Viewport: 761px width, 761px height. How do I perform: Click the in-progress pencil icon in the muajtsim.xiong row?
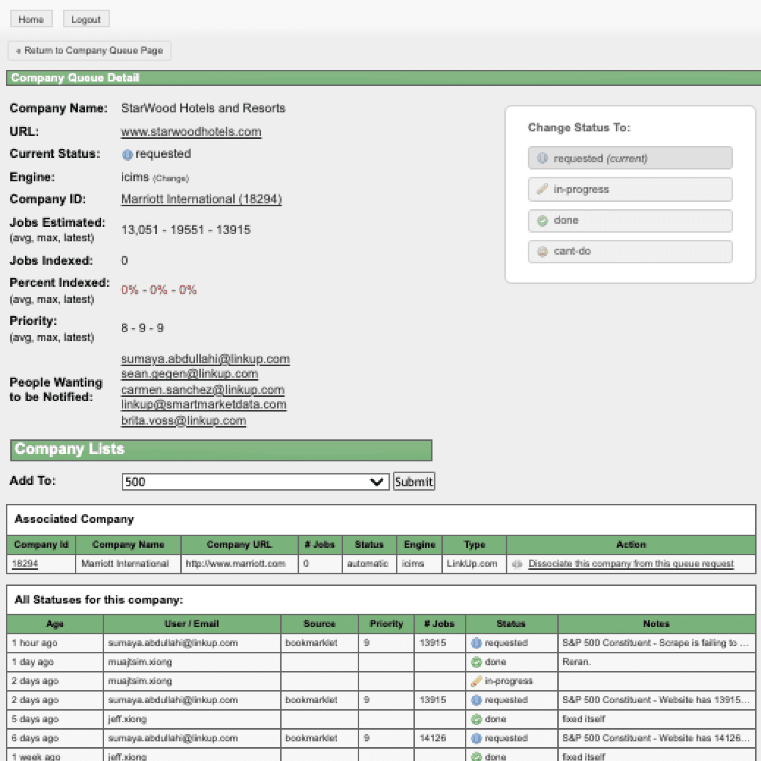tap(476, 681)
